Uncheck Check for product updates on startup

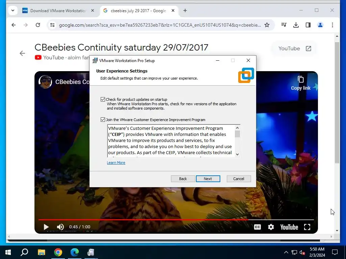click(x=103, y=99)
